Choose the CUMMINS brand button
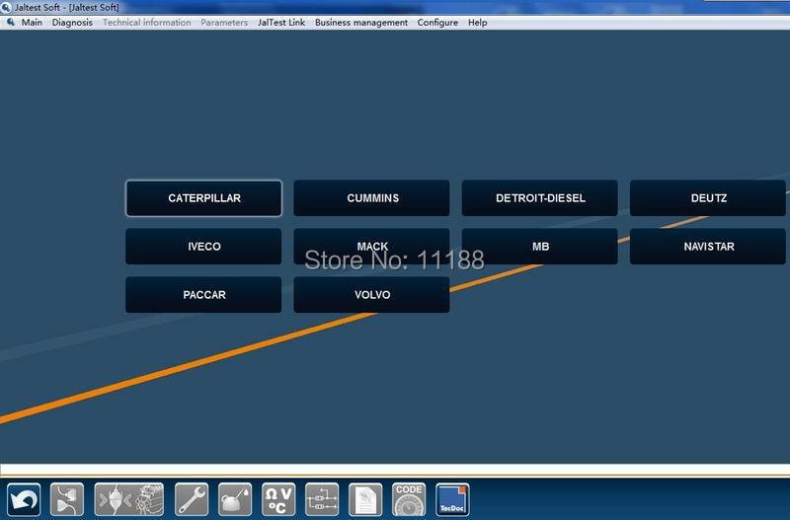The image size is (790, 520). (x=372, y=197)
